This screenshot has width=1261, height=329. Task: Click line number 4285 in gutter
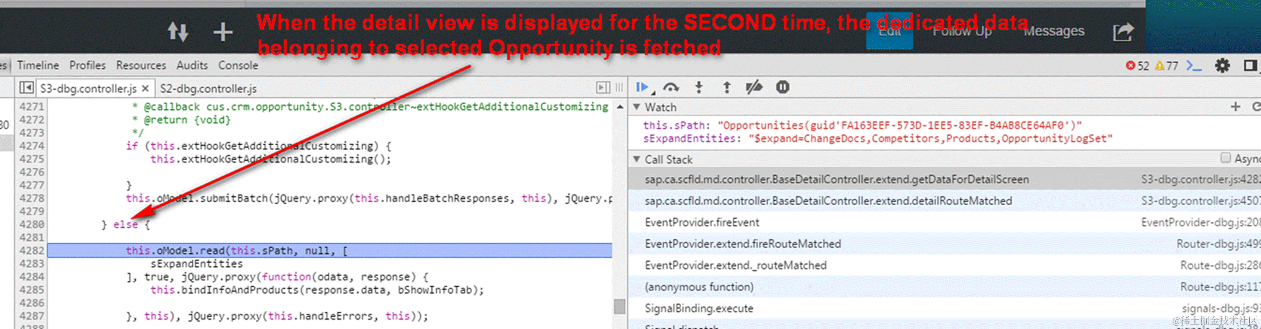coord(32,290)
